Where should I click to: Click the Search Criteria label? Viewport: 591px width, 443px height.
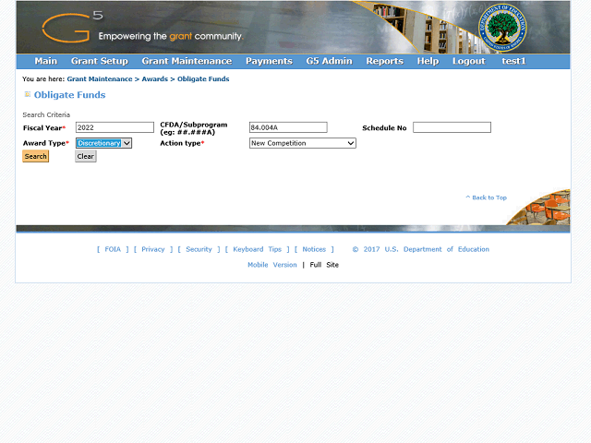coord(46,114)
